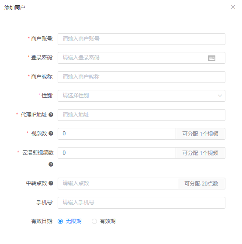Click 可分配 20点数 addon label
Image resolution: width=242 pixels, height=244 pixels.
click(x=201, y=183)
